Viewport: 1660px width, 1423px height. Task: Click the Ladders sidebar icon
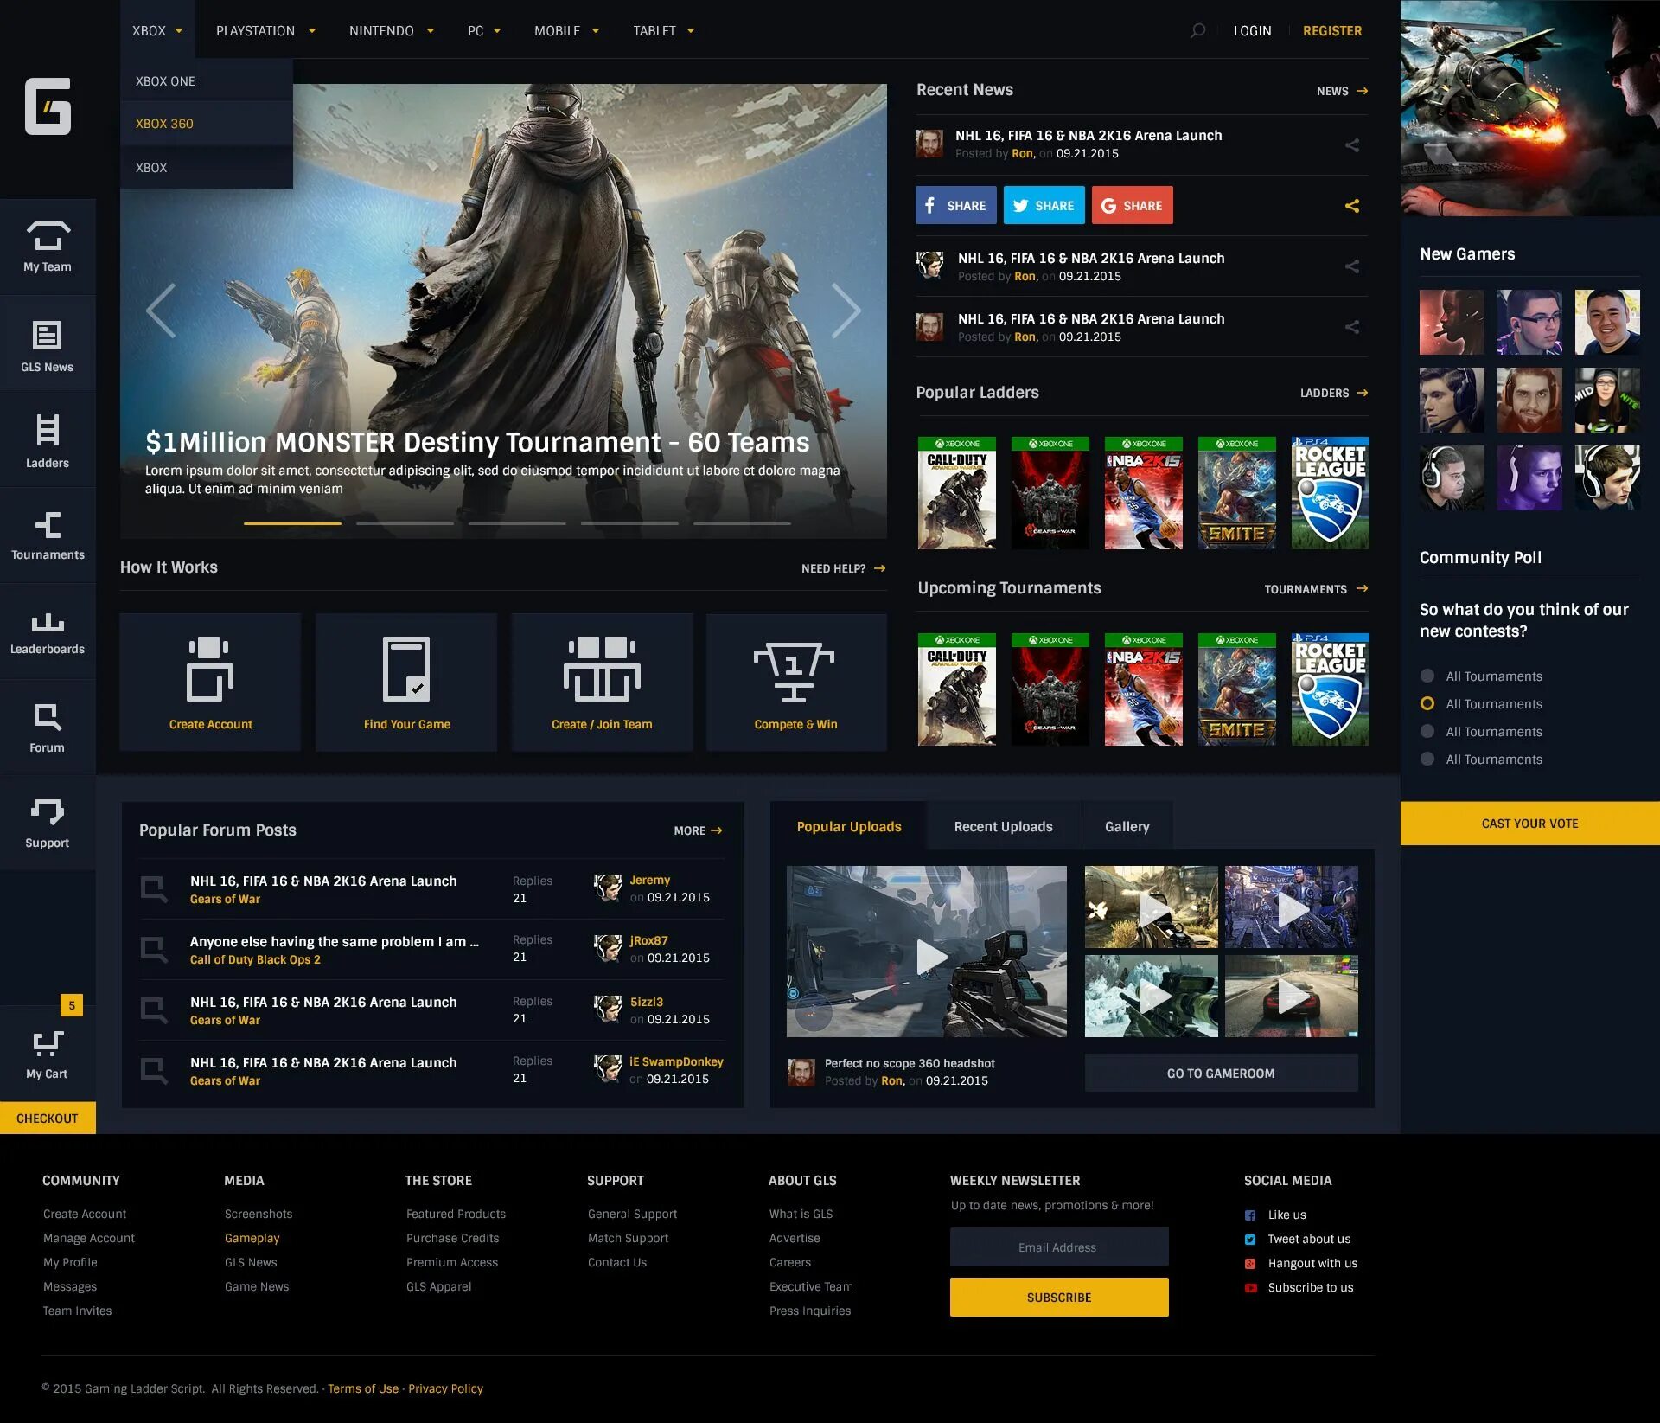(x=48, y=431)
